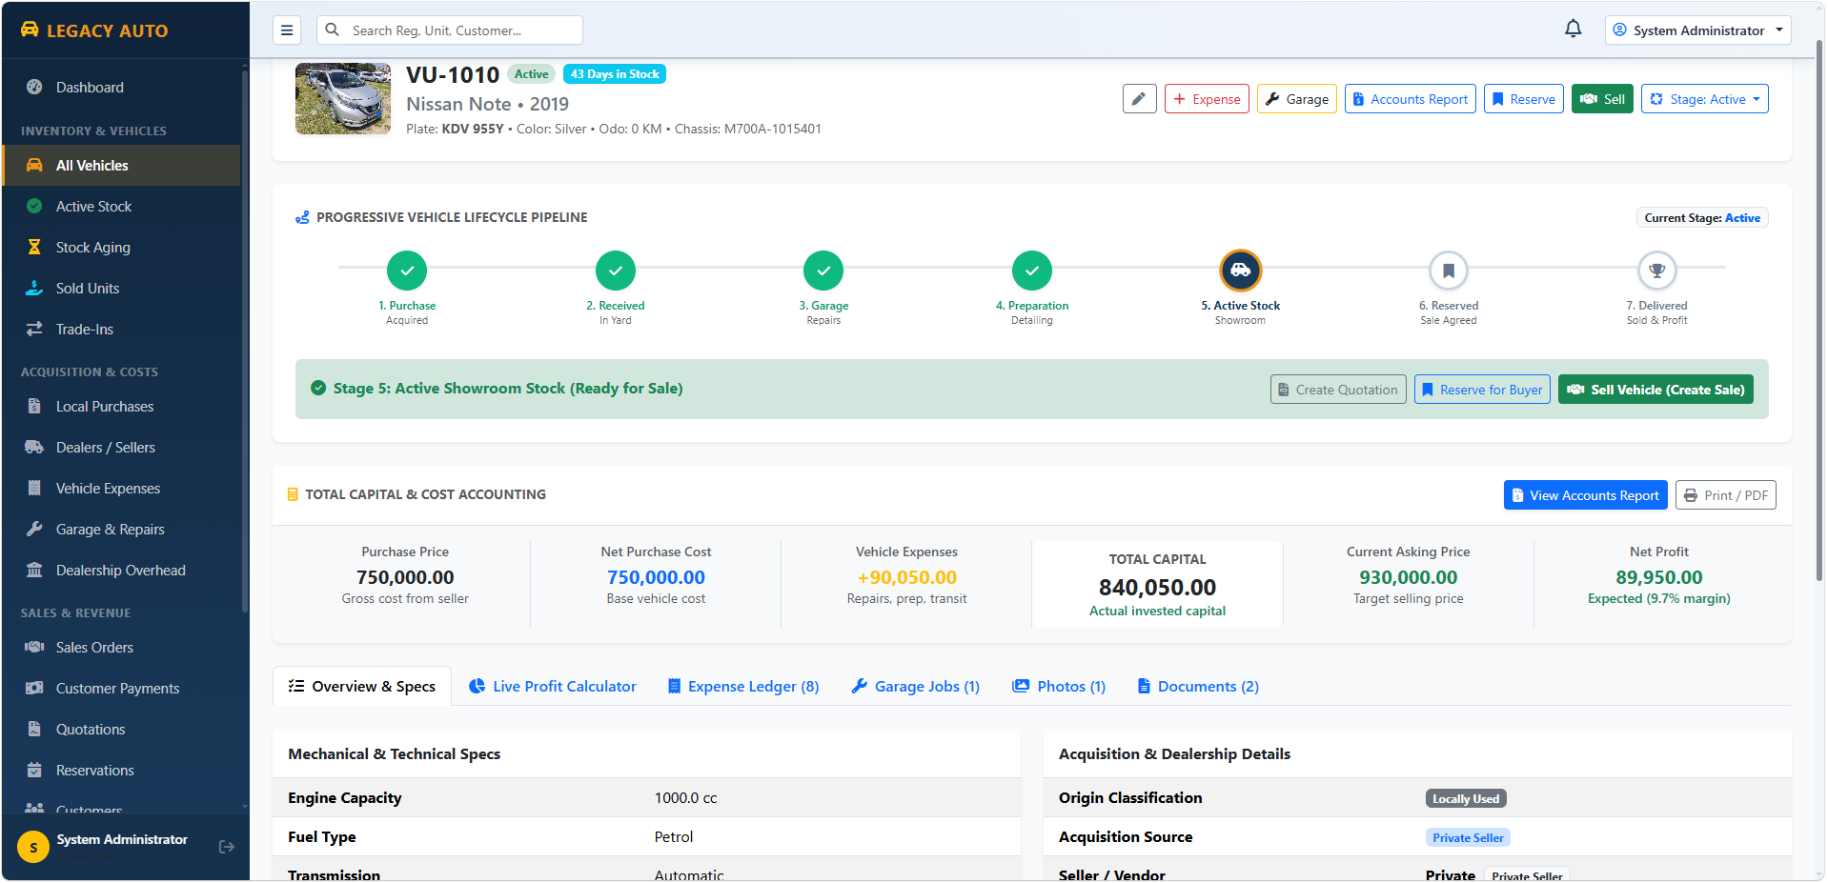
Task: Select the Overview & Specs tab
Action: (x=362, y=686)
